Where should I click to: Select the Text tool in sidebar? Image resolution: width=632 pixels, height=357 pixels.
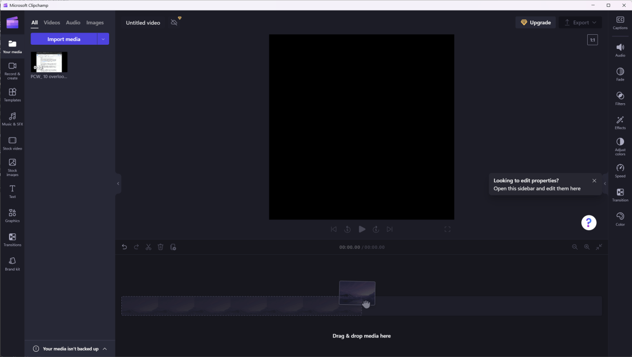pos(12,191)
